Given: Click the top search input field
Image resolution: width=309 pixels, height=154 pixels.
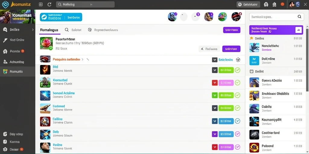Looking at the screenshot, I should [85, 4].
